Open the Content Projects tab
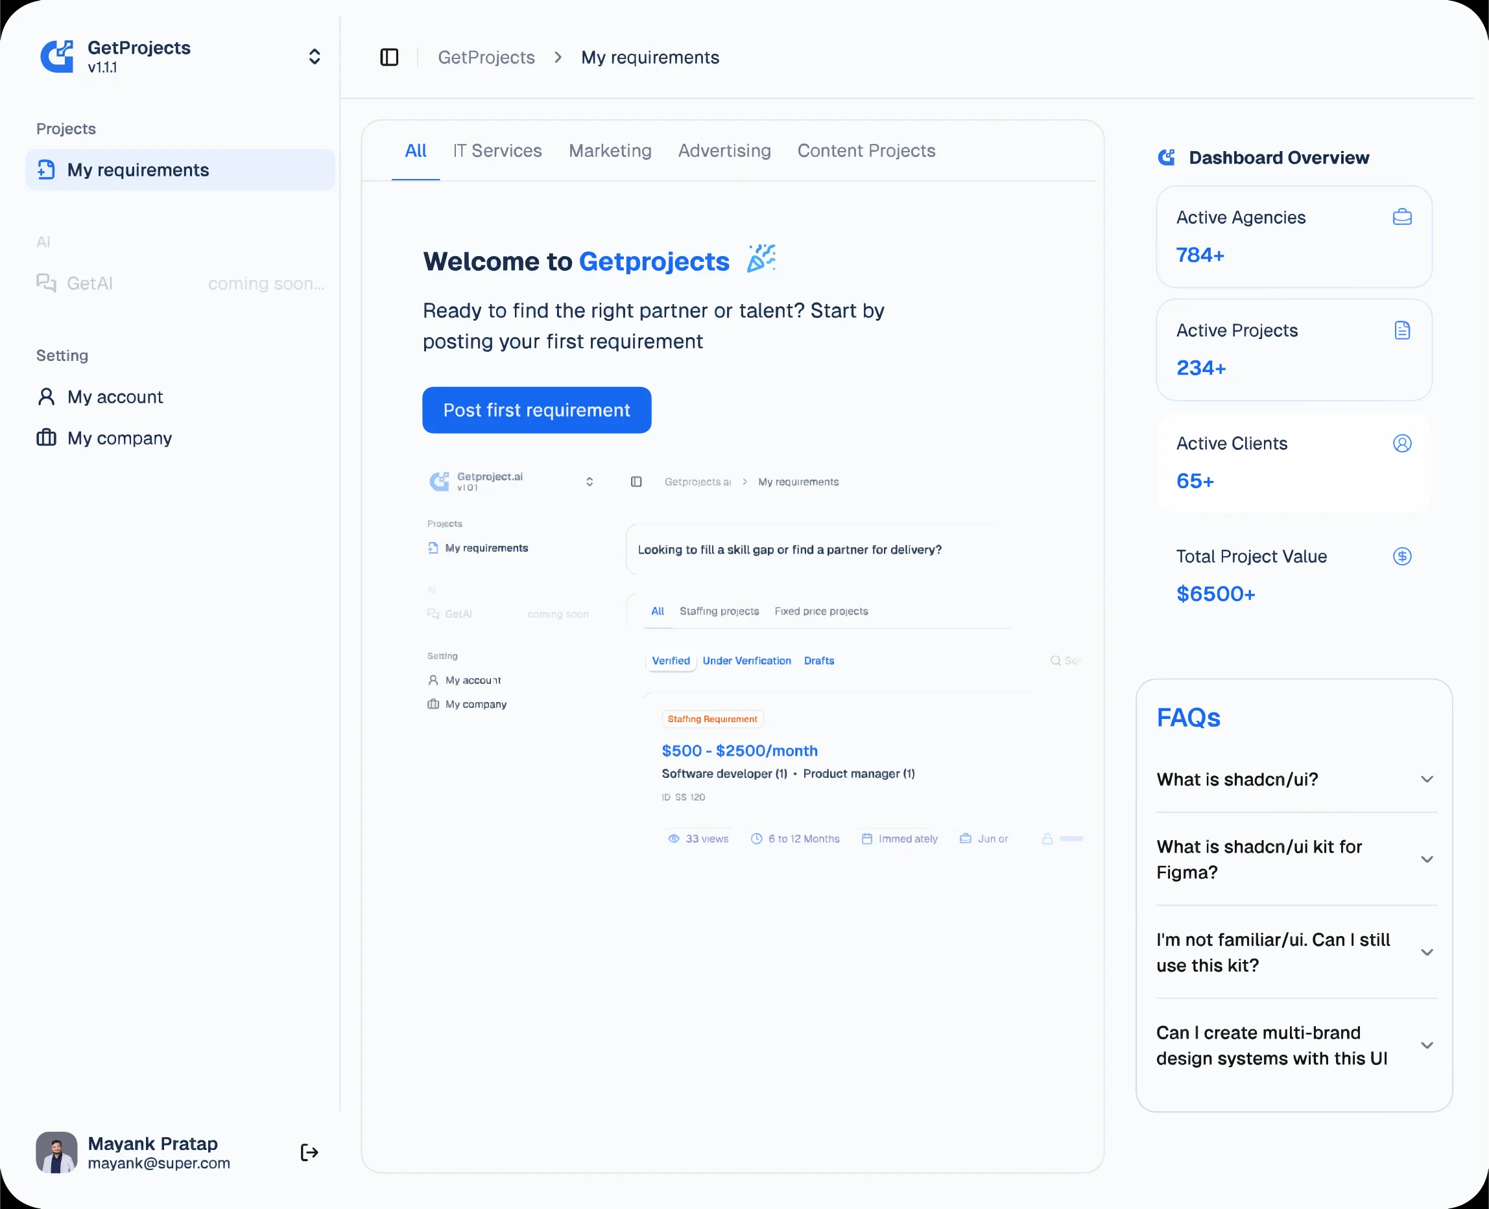 tap(866, 150)
